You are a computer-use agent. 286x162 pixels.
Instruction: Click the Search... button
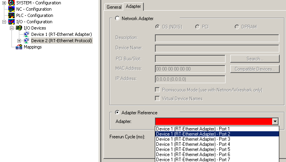(x=255, y=59)
